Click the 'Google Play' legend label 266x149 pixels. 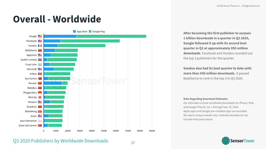click(x=99, y=31)
